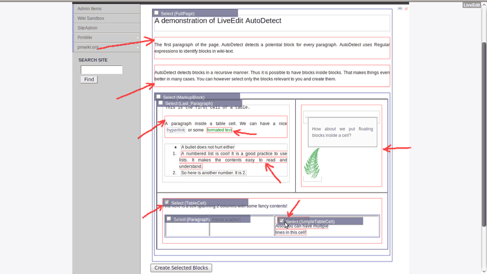The image size is (487, 274).
Task: Click 'So here is another number. It is 2.'
Action: coord(213,173)
